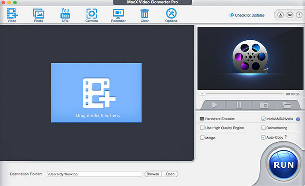Toggle the Intel/AMD/Nvidia hardware encoder checkbox
The width and height of the screenshot is (305, 186).
pos(263,119)
